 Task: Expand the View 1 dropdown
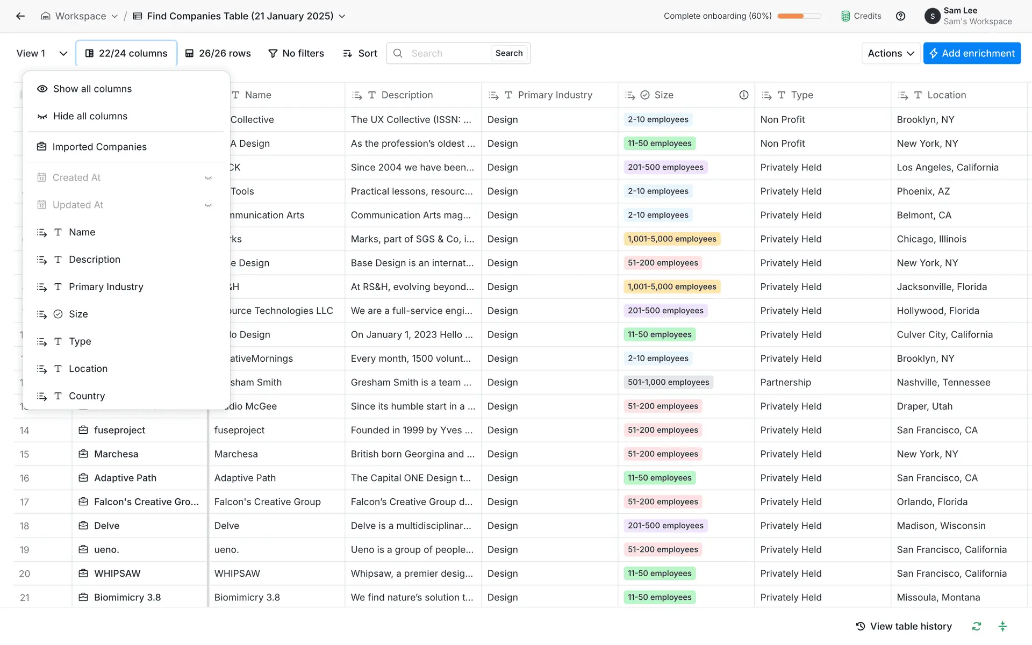(x=63, y=53)
